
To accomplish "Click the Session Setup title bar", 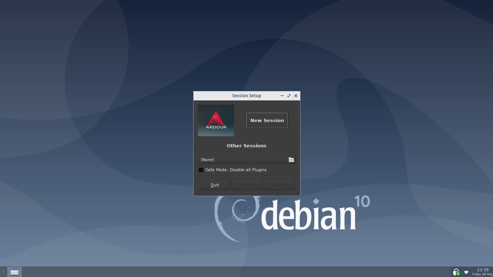I will (x=246, y=96).
